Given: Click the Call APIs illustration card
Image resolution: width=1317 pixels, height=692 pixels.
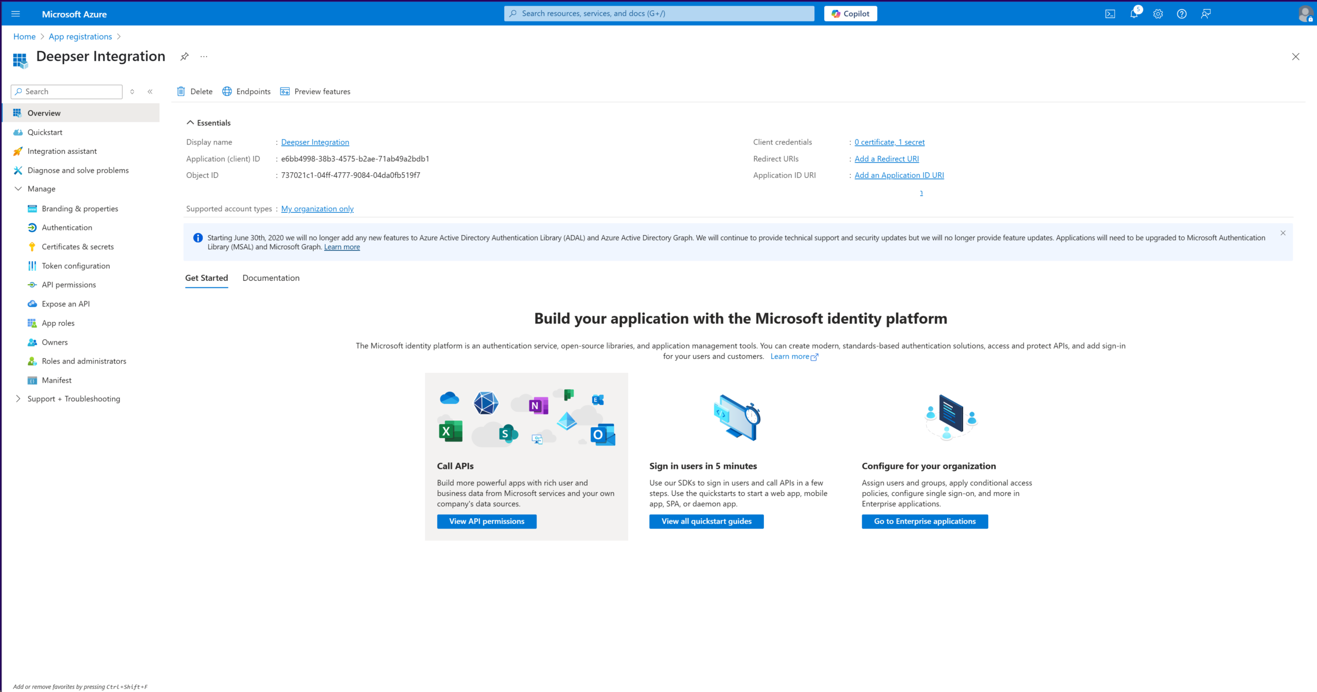Looking at the screenshot, I should point(526,457).
